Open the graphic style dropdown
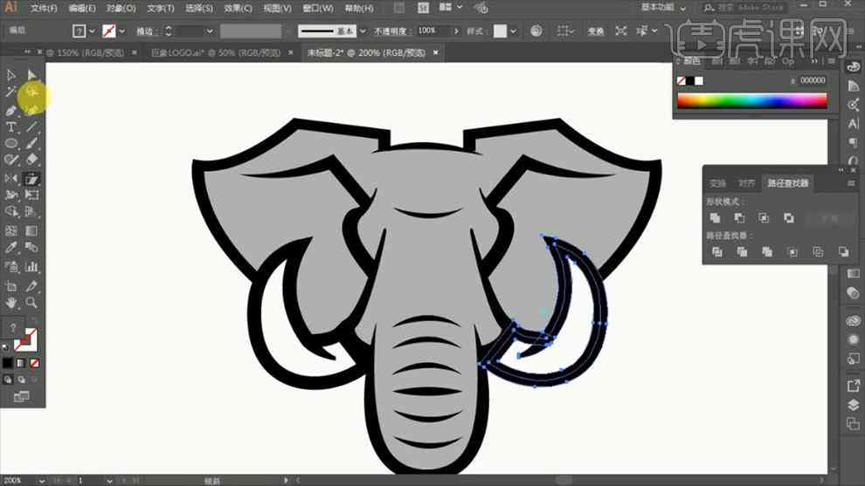The width and height of the screenshot is (865, 486). pos(514,31)
